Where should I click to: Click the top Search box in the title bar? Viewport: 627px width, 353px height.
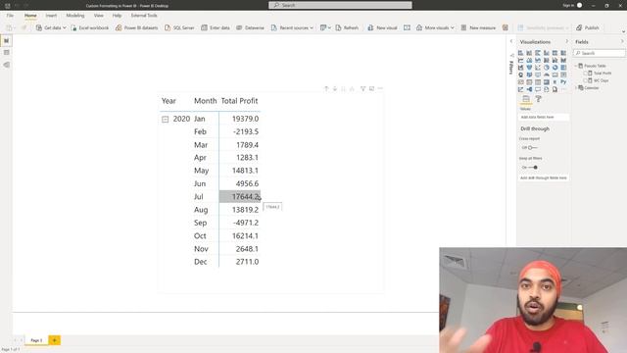click(x=340, y=5)
